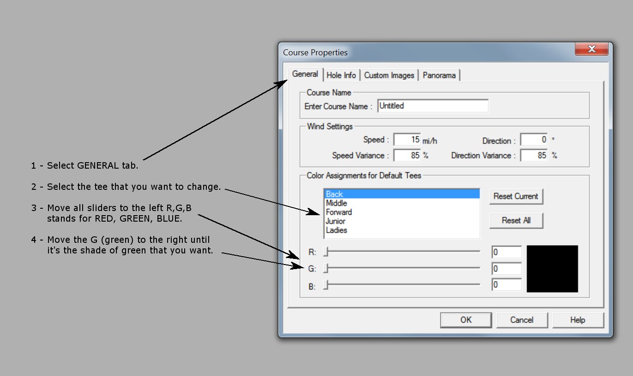
Task: Click the Enter Course Name field
Action: pyautogui.click(x=433, y=106)
